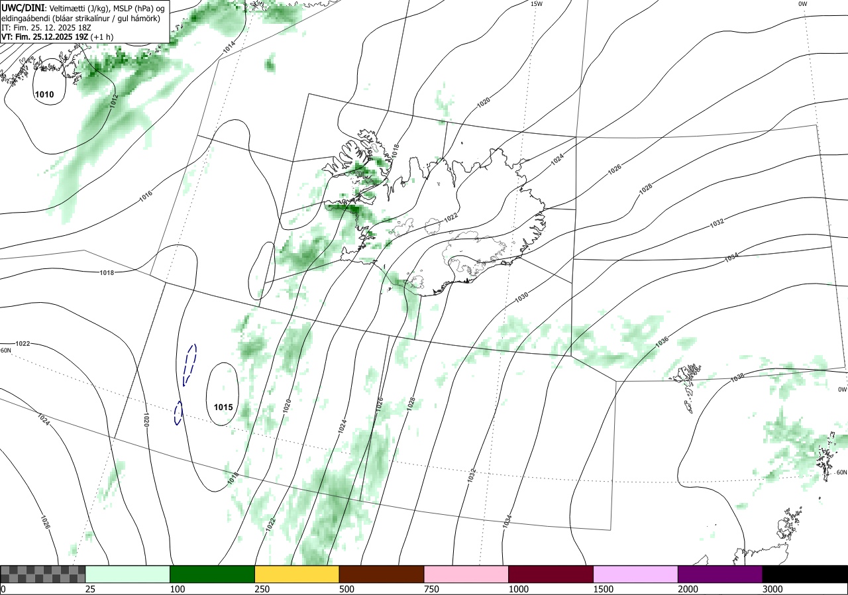The width and height of the screenshot is (848, 595).
Task: Click the "500" legend tick label
Action: pos(346,589)
